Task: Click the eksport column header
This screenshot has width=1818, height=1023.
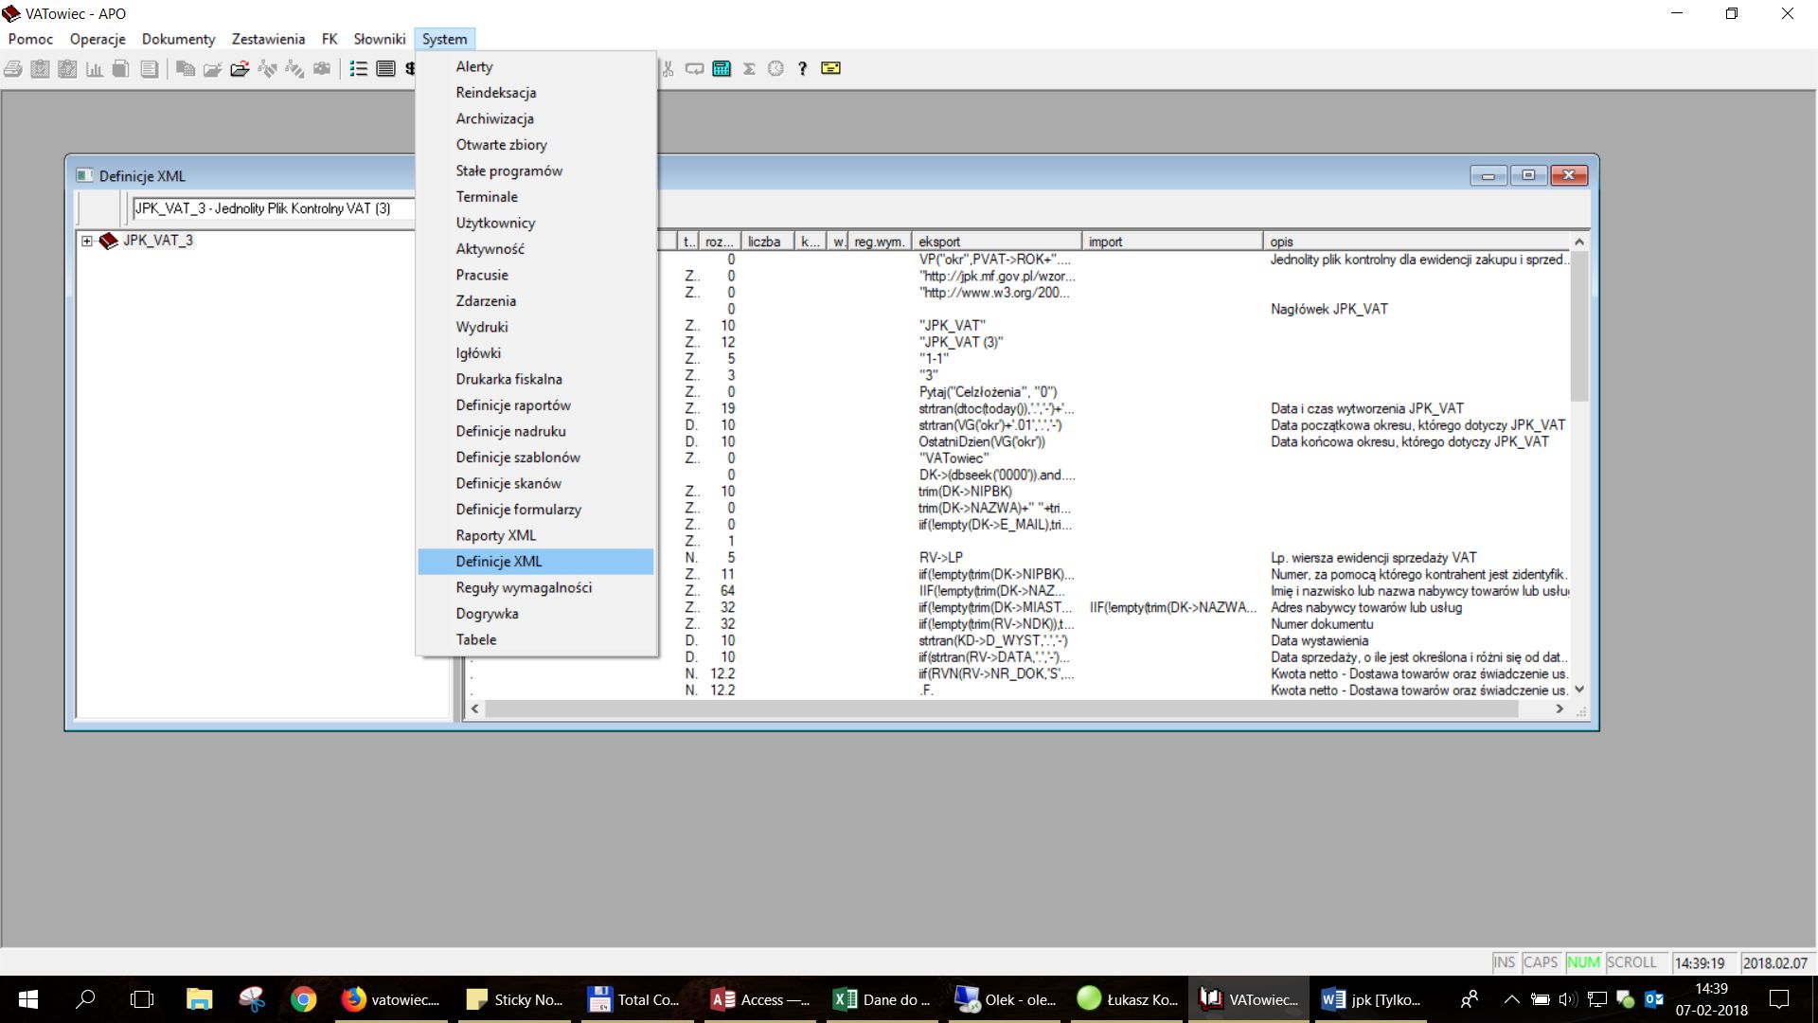Action: click(x=994, y=242)
